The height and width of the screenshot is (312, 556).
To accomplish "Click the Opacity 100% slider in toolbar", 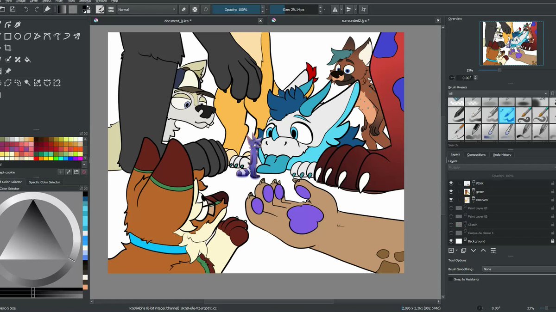I will 236,9.
